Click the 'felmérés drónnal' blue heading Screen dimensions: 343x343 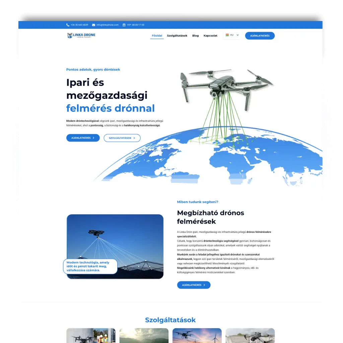111,108
